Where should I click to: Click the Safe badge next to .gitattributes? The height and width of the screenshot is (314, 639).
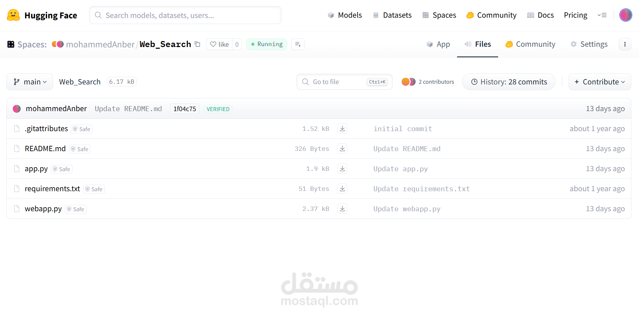[x=81, y=129]
